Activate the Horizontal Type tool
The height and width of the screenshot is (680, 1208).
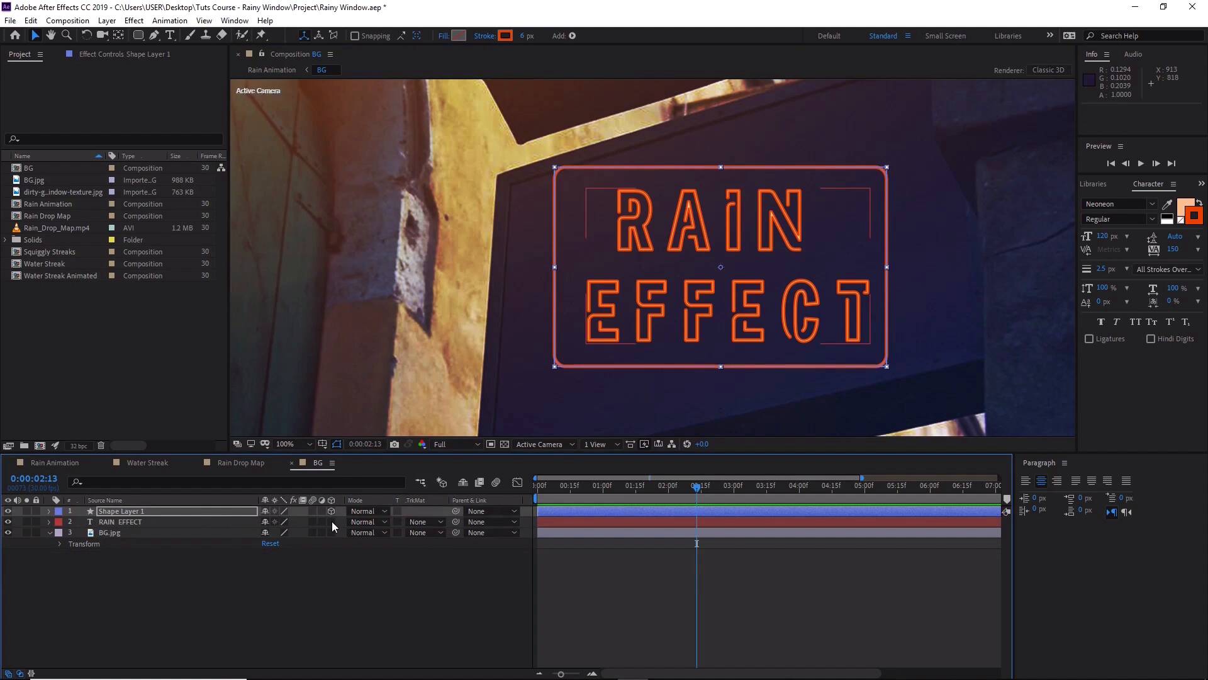click(170, 35)
